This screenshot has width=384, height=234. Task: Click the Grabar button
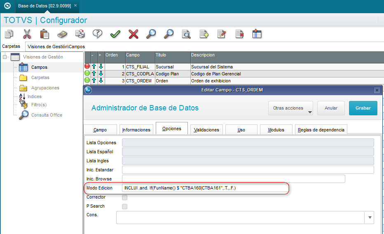(x=363, y=108)
